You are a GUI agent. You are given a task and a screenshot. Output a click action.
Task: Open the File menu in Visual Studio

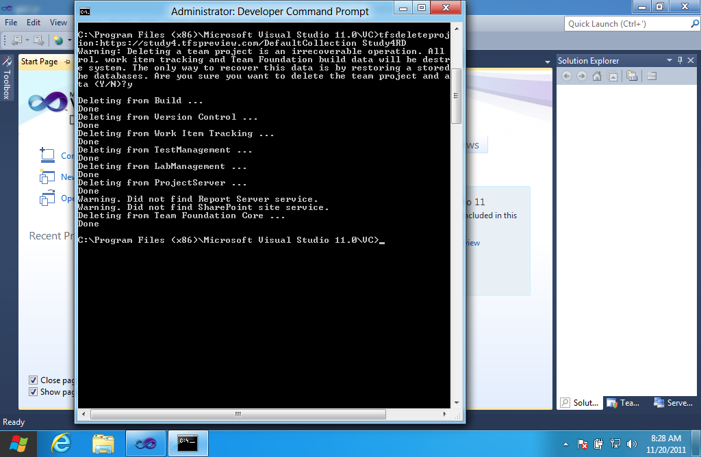pos(11,23)
